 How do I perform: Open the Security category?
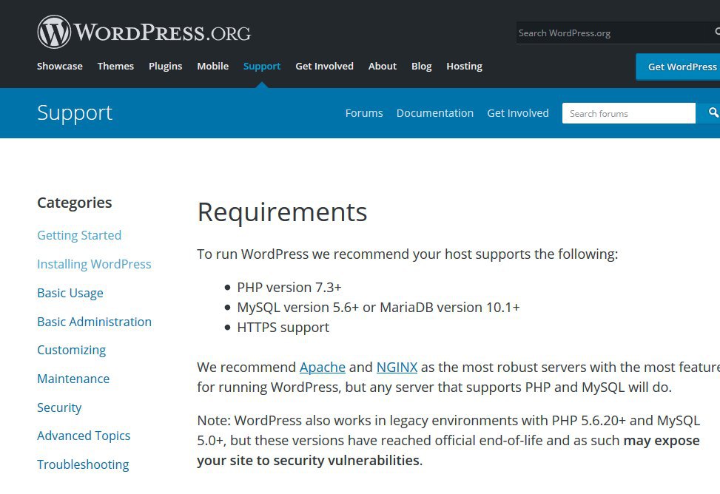(x=59, y=407)
